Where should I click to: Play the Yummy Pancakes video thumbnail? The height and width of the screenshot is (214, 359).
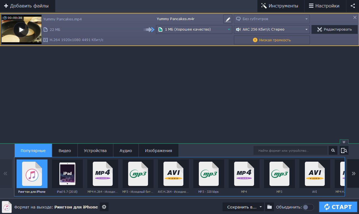point(21,30)
